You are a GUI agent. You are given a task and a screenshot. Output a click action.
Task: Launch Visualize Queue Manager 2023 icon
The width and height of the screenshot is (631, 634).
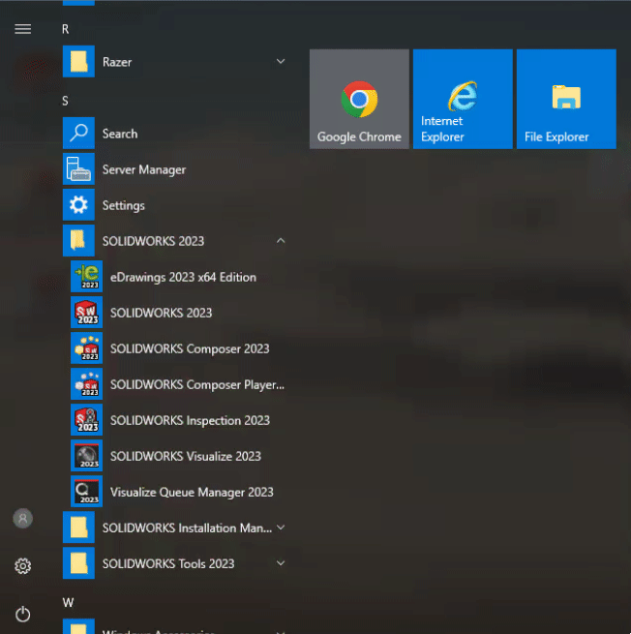86,492
